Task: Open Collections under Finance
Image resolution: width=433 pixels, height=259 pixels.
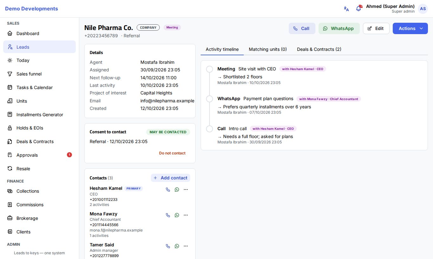Action: click(x=39, y=191)
